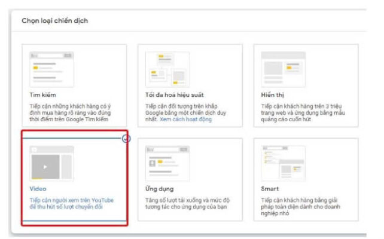
Task: Click the Ứng dụng campaign title
Action: (x=160, y=189)
